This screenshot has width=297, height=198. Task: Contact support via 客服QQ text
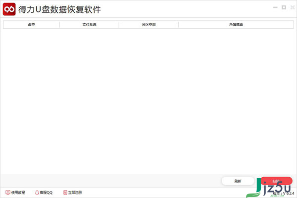46,193
